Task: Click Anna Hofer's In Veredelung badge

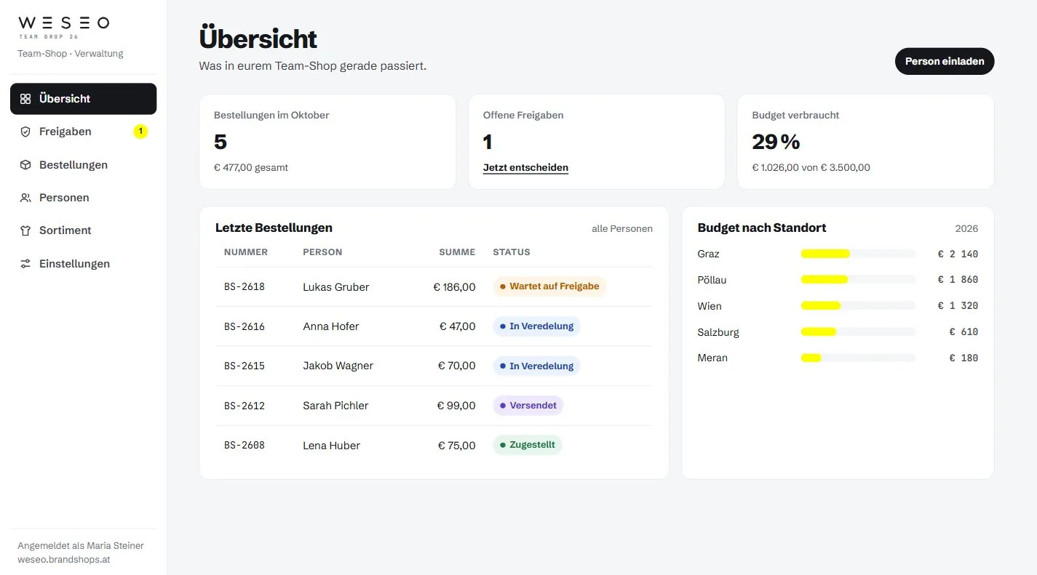Action: tap(536, 326)
